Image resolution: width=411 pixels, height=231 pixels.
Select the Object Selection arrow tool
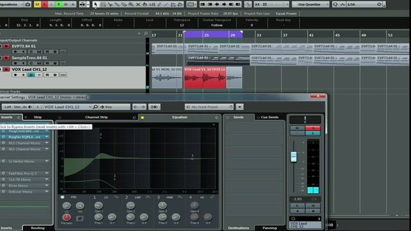click(x=96, y=4)
